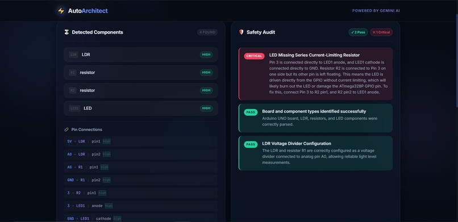Click the LDR component tag icon

[x=74, y=55]
